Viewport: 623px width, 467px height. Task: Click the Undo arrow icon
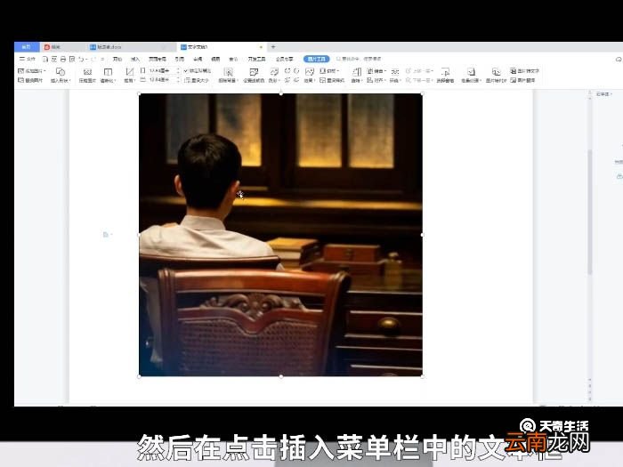(81, 59)
